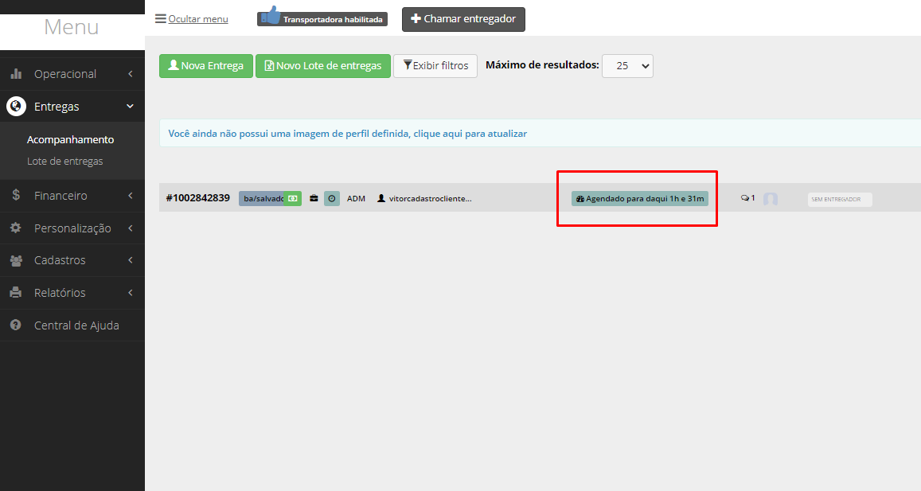Image resolution: width=921 pixels, height=491 pixels.
Task: Click the Entregas globe icon
Action: (x=16, y=107)
